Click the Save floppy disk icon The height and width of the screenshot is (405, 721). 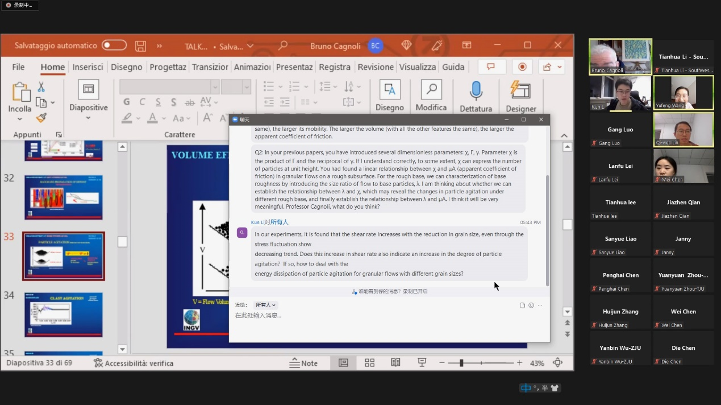pos(140,46)
